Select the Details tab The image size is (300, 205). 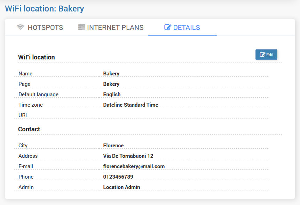tap(182, 27)
